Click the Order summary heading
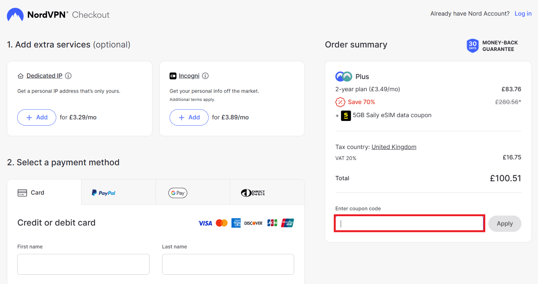This screenshot has width=538, height=284. tap(356, 45)
